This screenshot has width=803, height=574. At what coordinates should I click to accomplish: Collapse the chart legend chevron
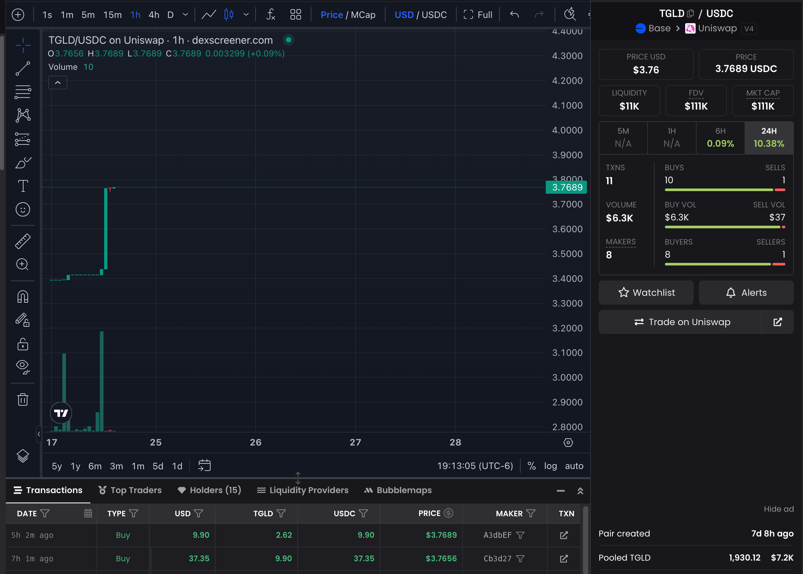[58, 83]
